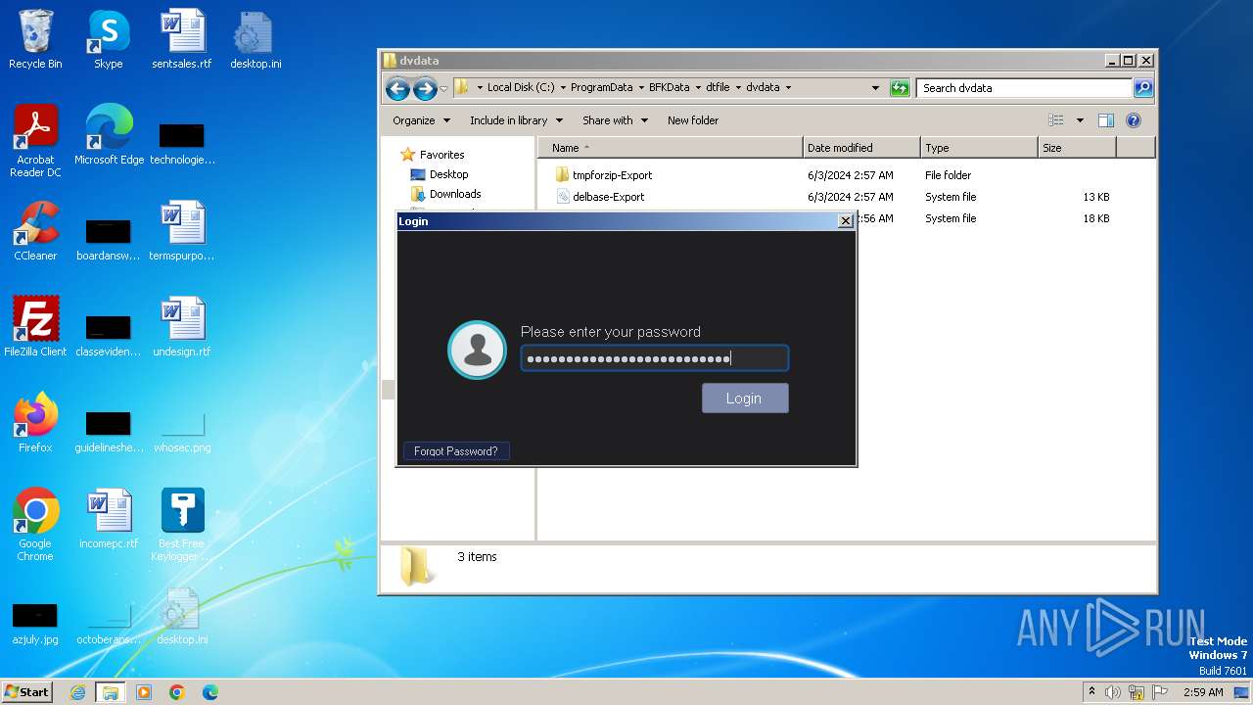Open the view options dropdown arrow
Image resolution: width=1253 pixels, height=705 pixels.
click(x=1080, y=120)
